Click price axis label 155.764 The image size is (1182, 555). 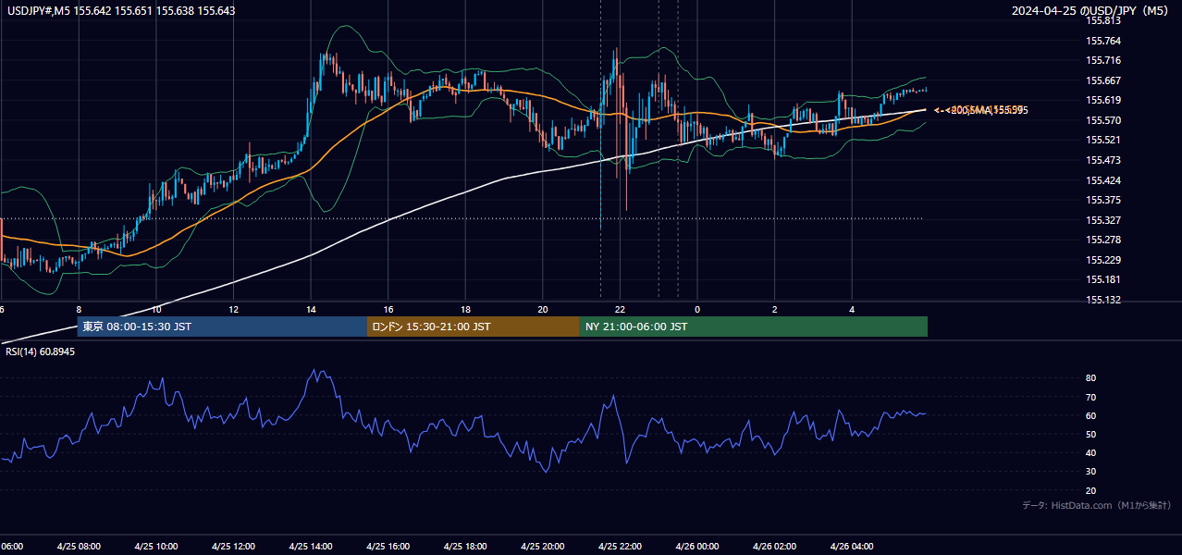[x=1103, y=41]
